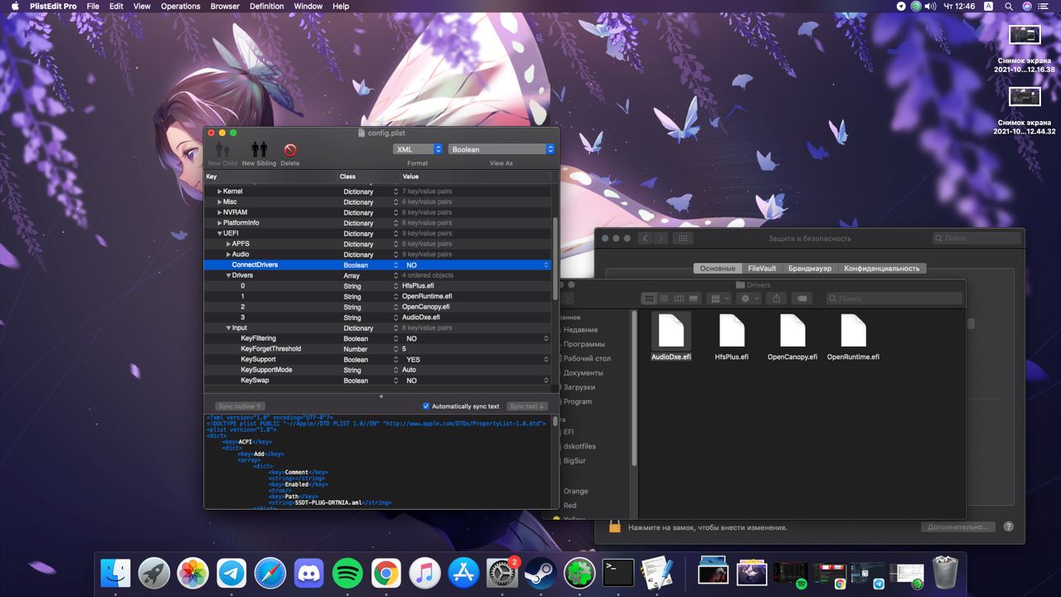
Task: Open Launchpad from the Dock
Action: tap(154, 573)
